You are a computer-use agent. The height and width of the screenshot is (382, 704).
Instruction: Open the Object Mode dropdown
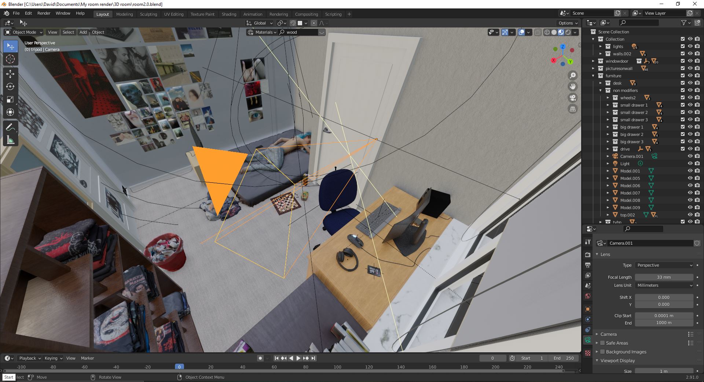(24, 32)
